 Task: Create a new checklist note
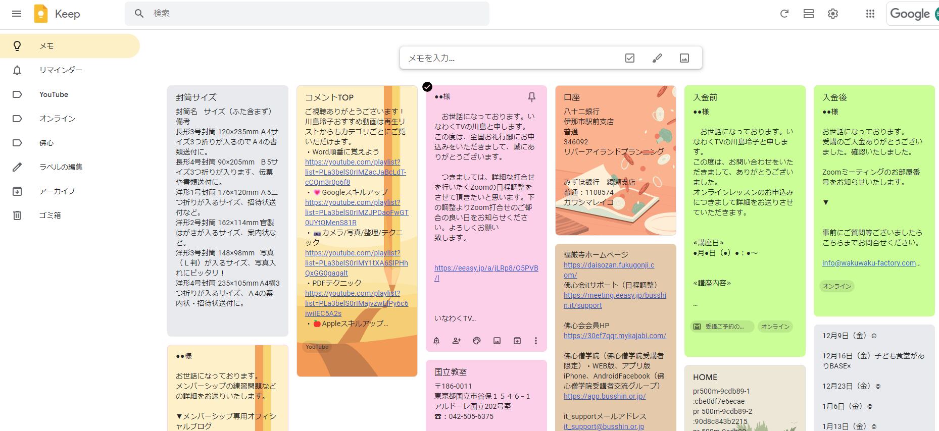click(629, 58)
